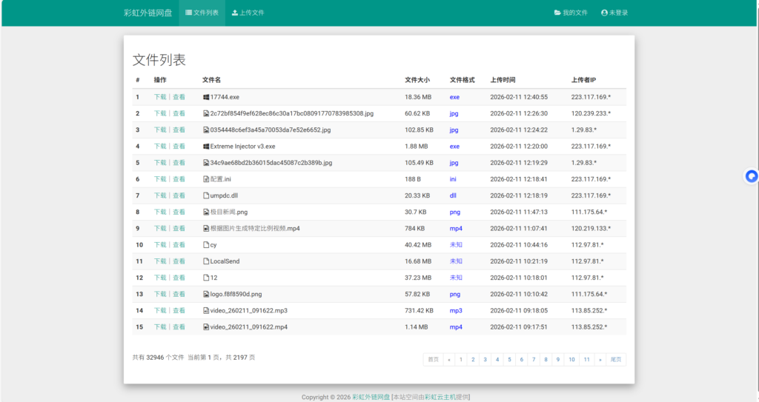Click the image file icon beside 2c72bf854f9ef628ec86c30a17bc08091770783985308.jpg
The image size is (759, 402).
[x=206, y=114]
